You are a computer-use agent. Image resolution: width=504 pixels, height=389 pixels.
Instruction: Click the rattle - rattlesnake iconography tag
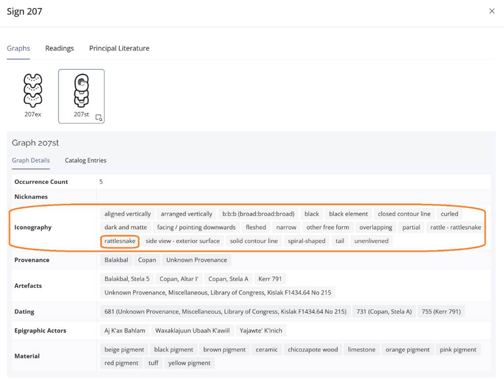pos(455,227)
